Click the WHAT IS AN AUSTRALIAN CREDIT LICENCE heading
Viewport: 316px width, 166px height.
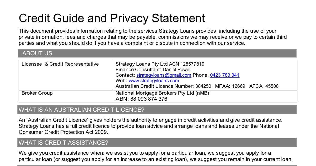point(82,110)
